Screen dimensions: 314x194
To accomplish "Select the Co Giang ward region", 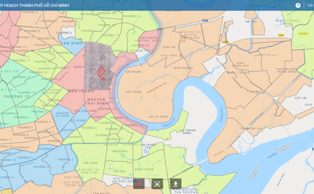I will pos(78,120).
